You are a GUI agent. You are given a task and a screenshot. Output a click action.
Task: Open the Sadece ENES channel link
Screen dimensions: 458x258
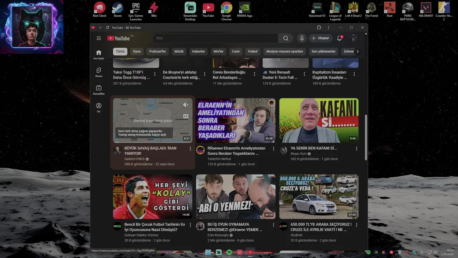tap(135, 159)
